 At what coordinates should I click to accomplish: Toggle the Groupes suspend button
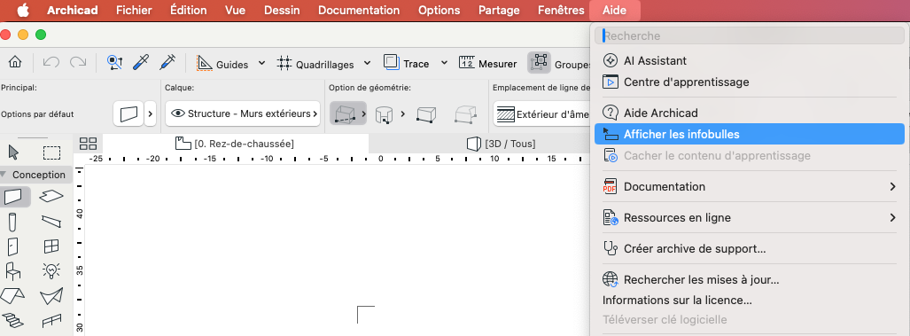click(540, 62)
